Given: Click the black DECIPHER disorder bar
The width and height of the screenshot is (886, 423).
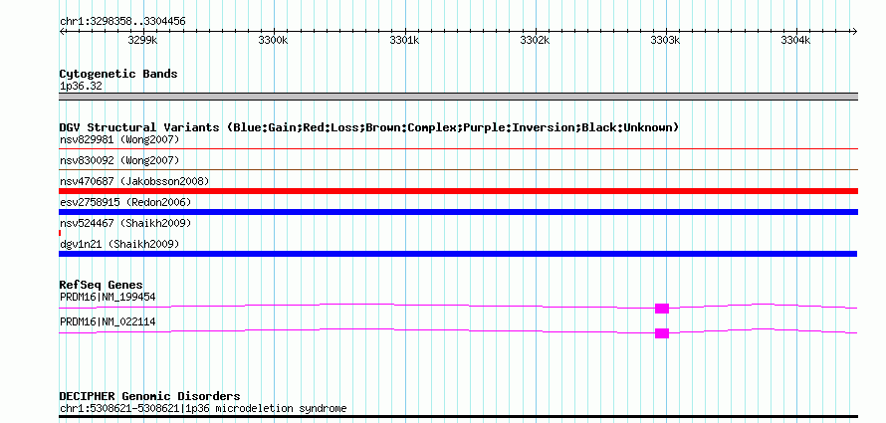Looking at the screenshot, I should coord(458,417).
